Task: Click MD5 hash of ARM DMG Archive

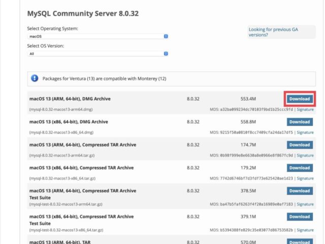Action: coord(256,109)
